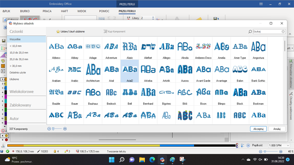Click the zoom-in plus icon in dialog
294x165 pixels.
tap(65, 129)
